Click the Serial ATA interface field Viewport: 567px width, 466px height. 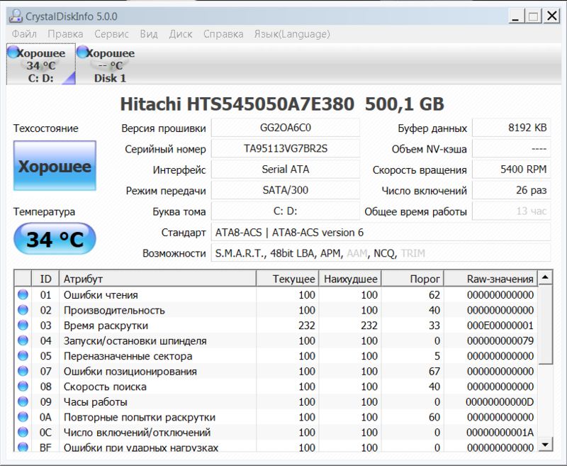(x=286, y=170)
